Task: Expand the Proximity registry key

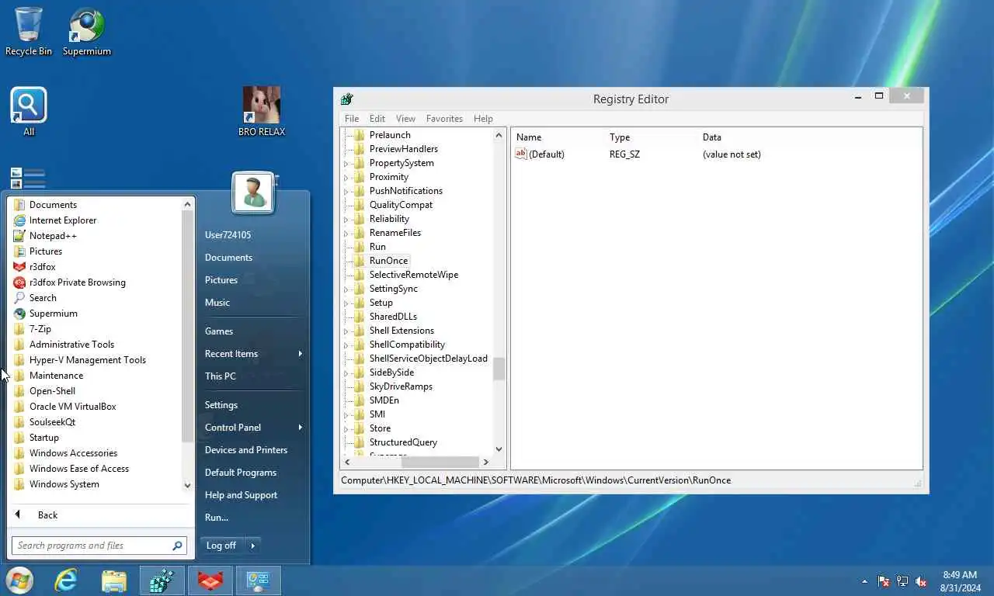Action: tap(346, 178)
